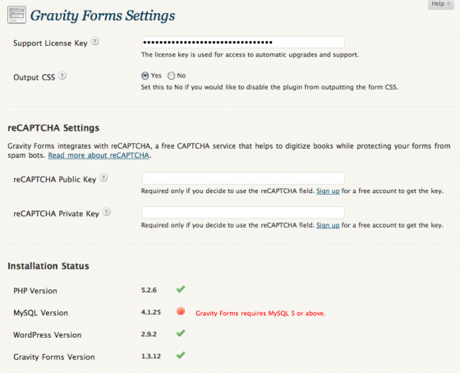Click the Gravity Forms Version label
The image size is (460, 373).
54,357
